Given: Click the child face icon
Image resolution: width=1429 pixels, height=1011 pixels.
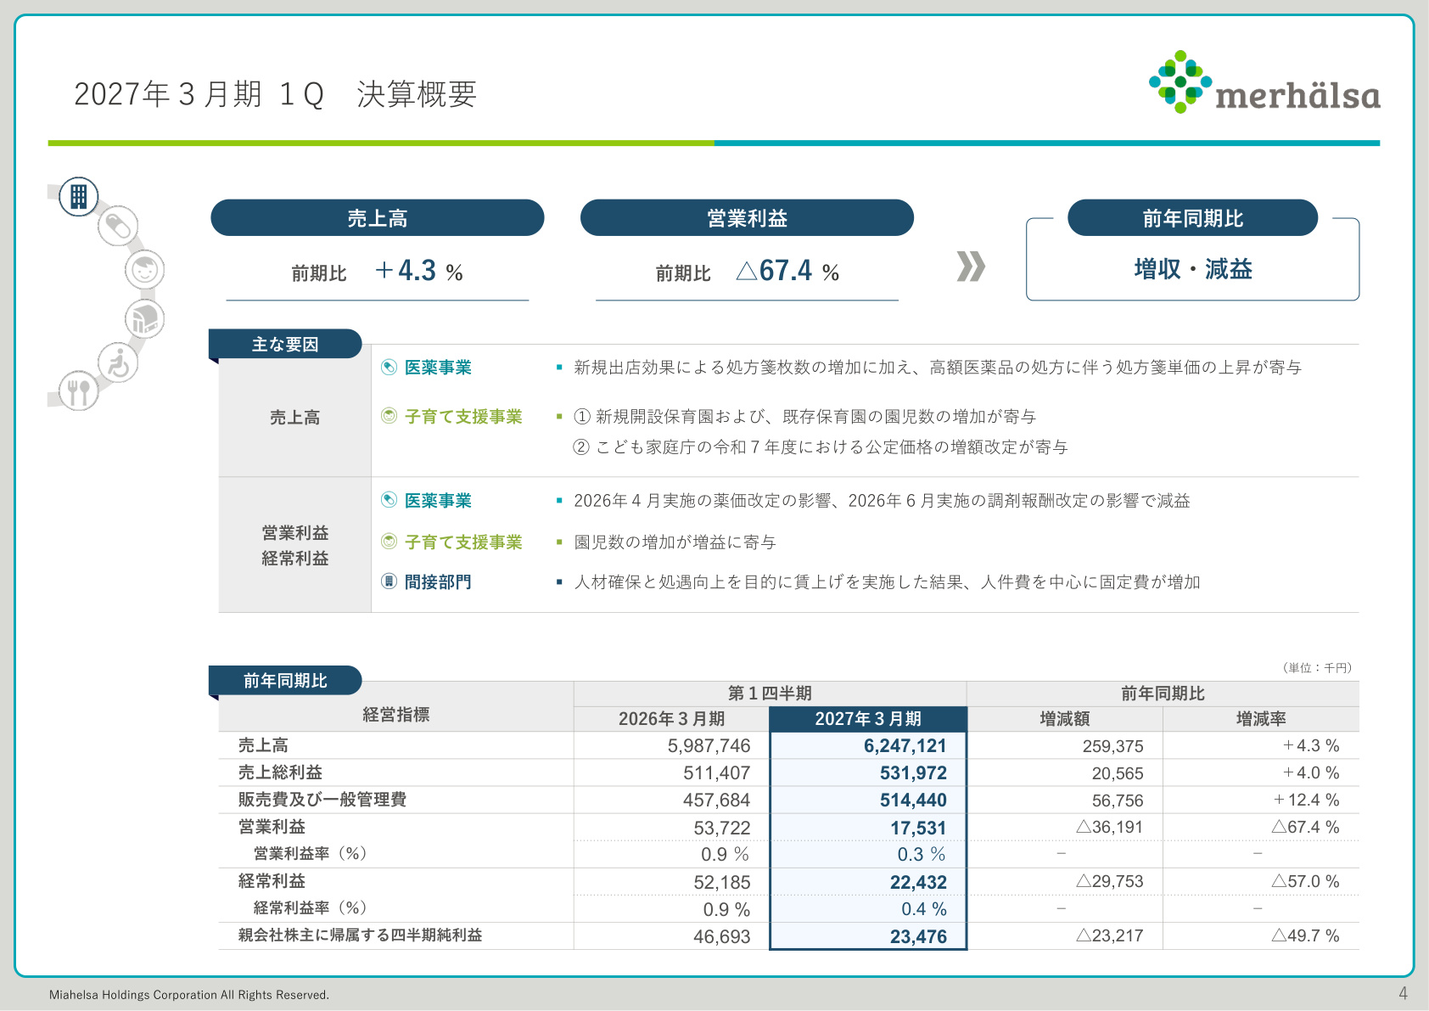Looking at the screenshot, I should 144,270.
